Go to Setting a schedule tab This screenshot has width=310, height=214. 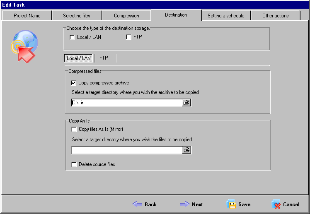point(226,16)
